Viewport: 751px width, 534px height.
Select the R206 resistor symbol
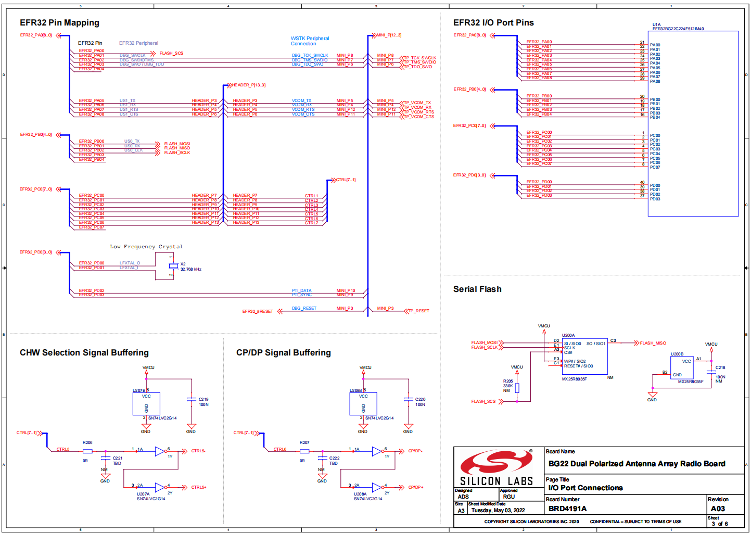87,451
